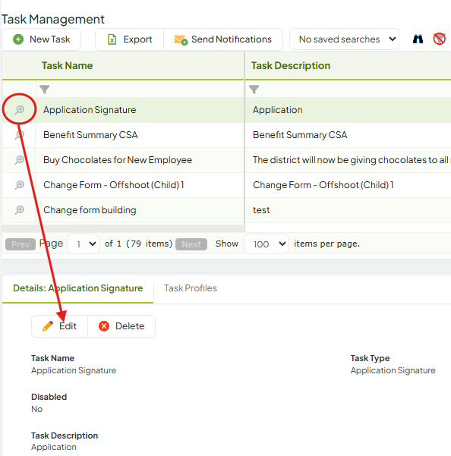Click the Task Type value Application Signature
451x456 pixels.
[x=393, y=370]
